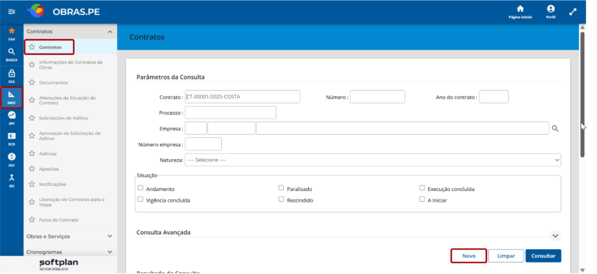Viewport: 597px width, 274px height.
Task: Collapse the Contratos sidebar group
Action: [x=110, y=31]
